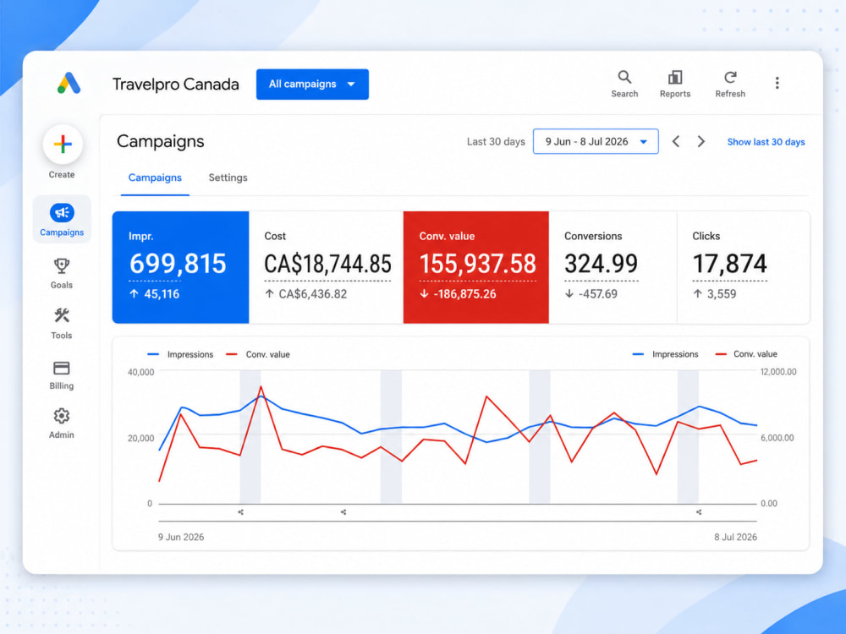846x634 pixels.
Task: Select the Conv. value metric card
Action: tap(475, 267)
